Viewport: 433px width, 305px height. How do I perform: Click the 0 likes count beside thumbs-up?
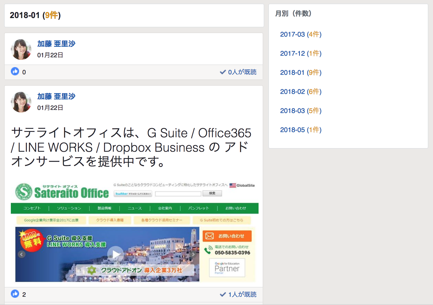pyautogui.click(x=24, y=72)
